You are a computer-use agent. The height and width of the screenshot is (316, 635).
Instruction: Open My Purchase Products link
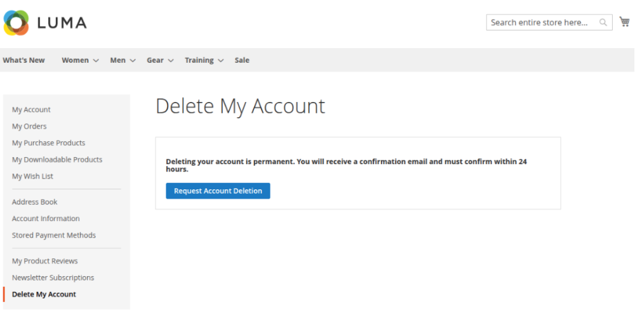pos(48,143)
